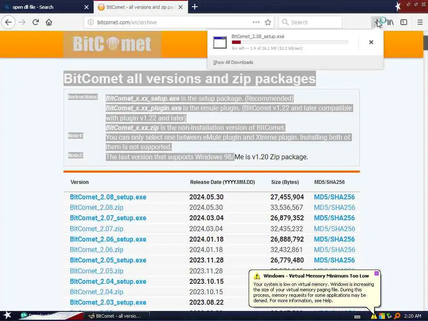Click the green arrow tray icon

390,316
